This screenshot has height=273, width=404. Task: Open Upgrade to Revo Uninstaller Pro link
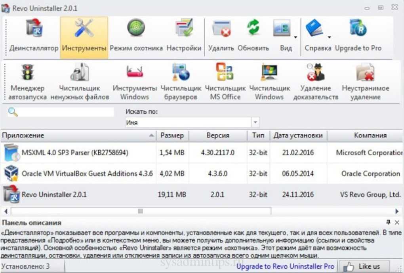click(285, 266)
